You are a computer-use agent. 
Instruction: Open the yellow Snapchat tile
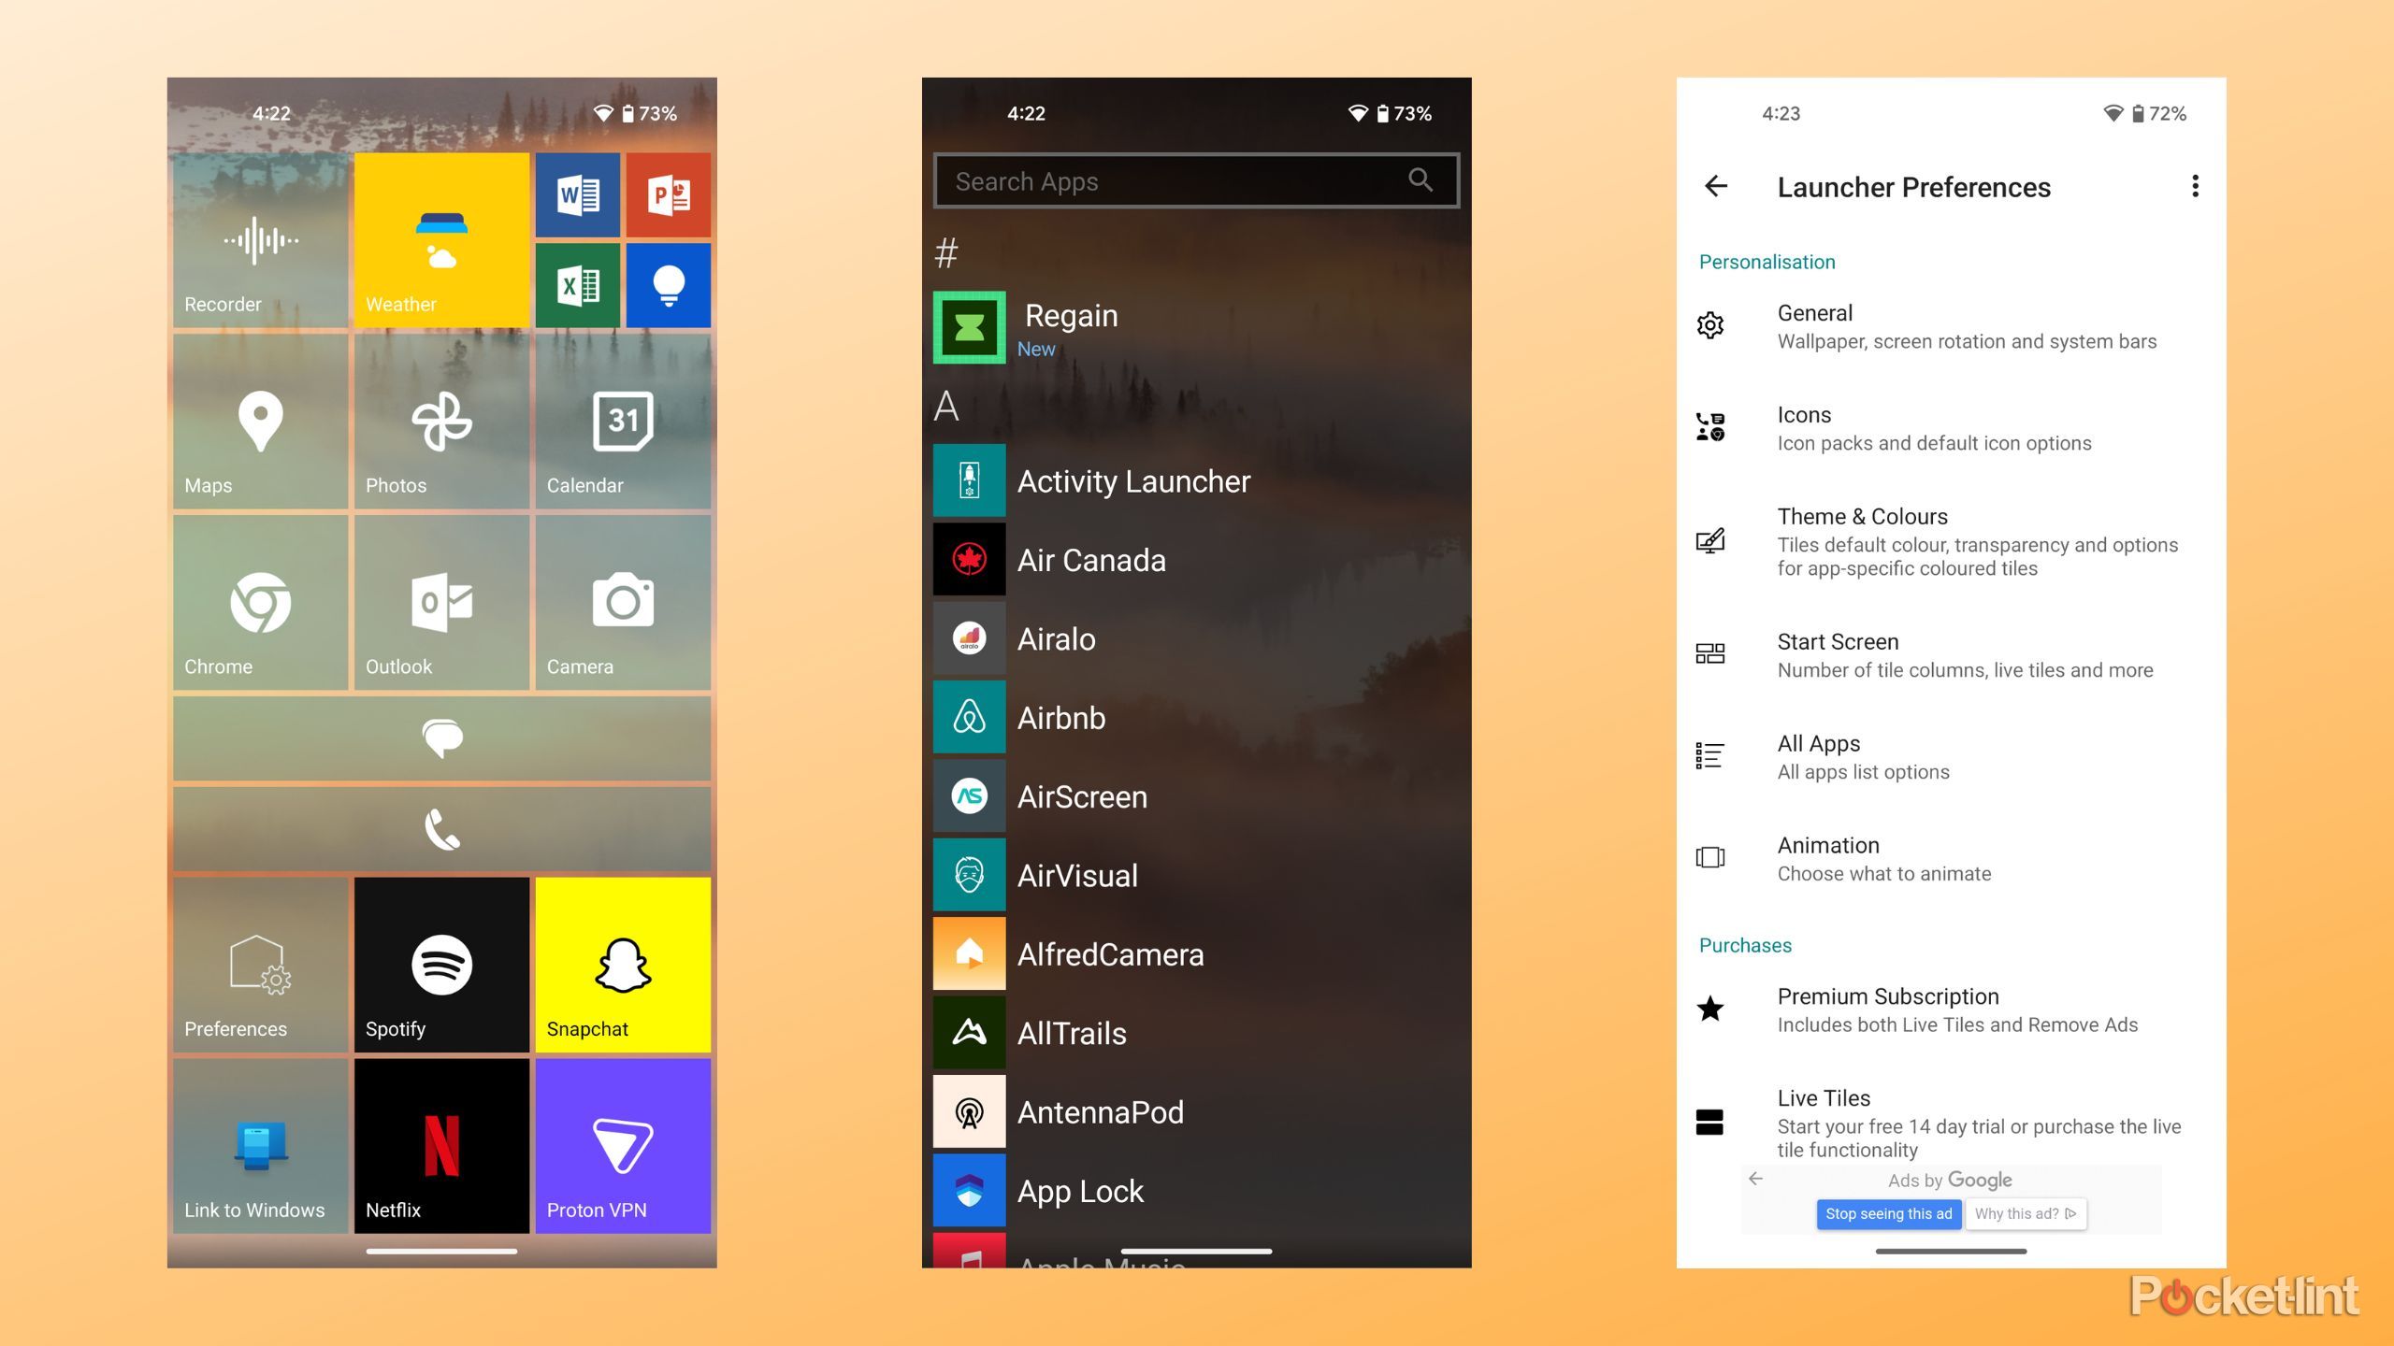[x=622, y=963]
